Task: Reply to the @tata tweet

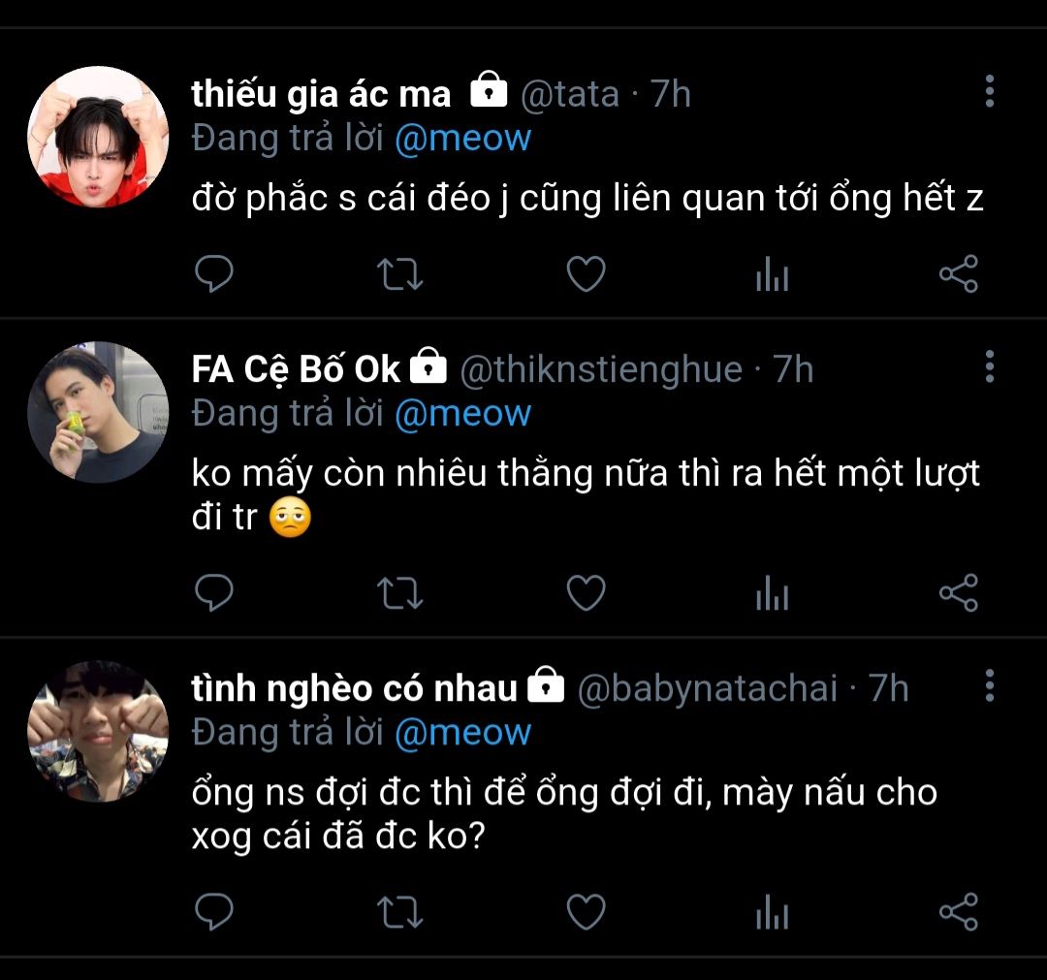Action: (x=214, y=275)
